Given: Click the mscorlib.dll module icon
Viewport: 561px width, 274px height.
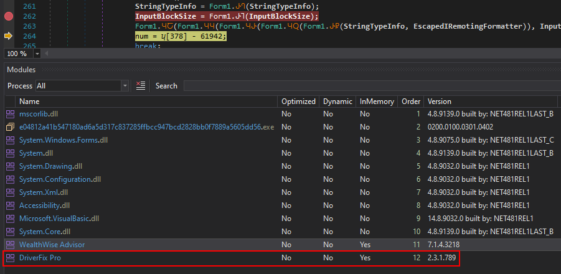Looking at the screenshot, I should coord(10,114).
